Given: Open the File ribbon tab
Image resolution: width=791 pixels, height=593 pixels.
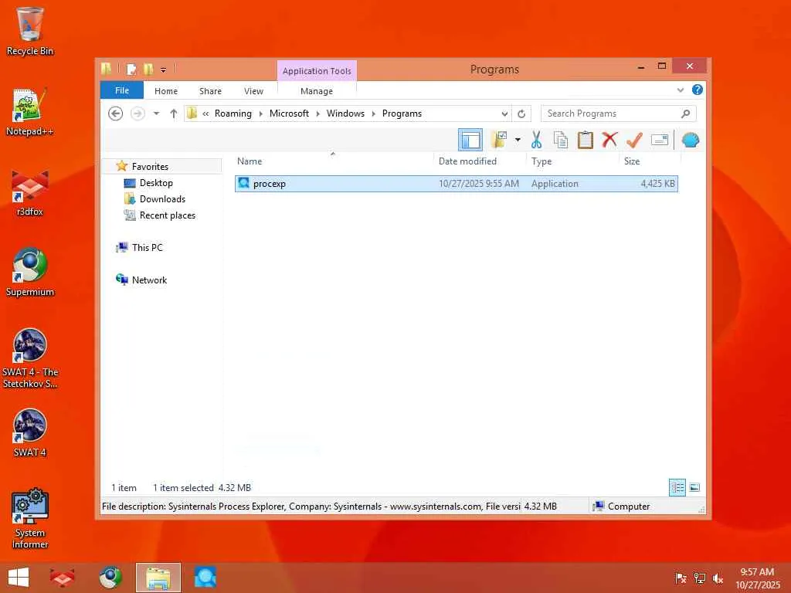Looking at the screenshot, I should pyautogui.click(x=122, y=91).
